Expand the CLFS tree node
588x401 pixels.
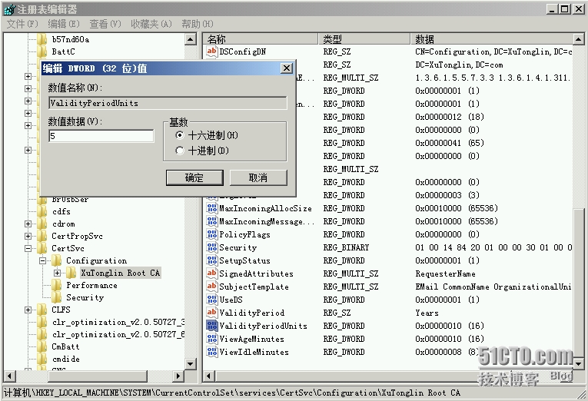28,310
